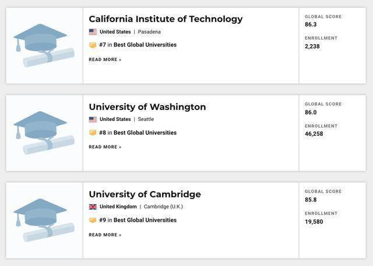Click the ranking badge icon beside #8
This screenshot has height=266, width=373.
click(93, 133)
